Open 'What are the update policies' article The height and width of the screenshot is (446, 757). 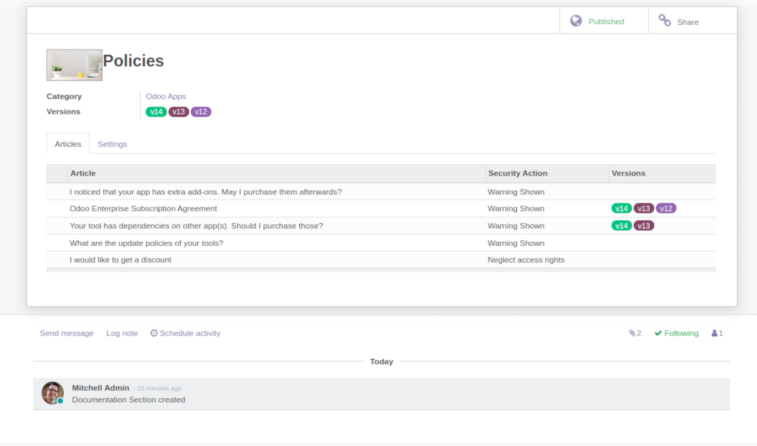[146, 243]
